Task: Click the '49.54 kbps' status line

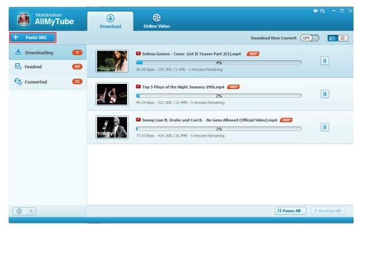Action: [x=180, y=103]
